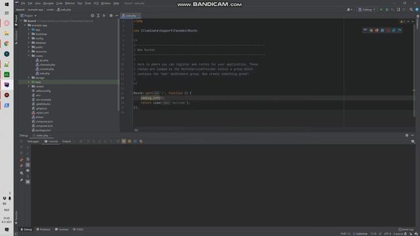Image resolution: width=420 pixels, height=236 pixels.
Task: Click Debug tool window button at bottom
Action: click(26, 229)
